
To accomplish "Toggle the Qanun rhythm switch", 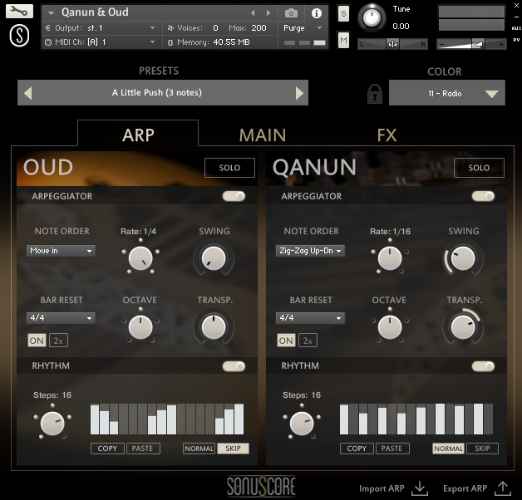I will tap(483, 366).
